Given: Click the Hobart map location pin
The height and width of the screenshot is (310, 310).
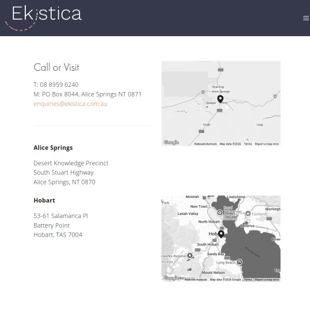Looking at the screenshot, I should tap(221, 234).
